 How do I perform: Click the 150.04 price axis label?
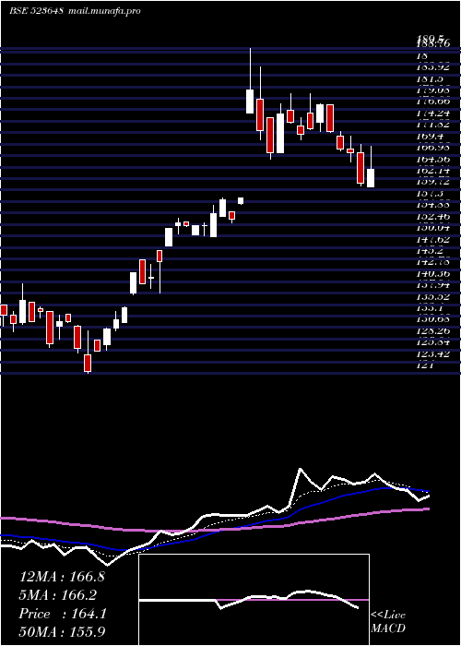[433, 227]
